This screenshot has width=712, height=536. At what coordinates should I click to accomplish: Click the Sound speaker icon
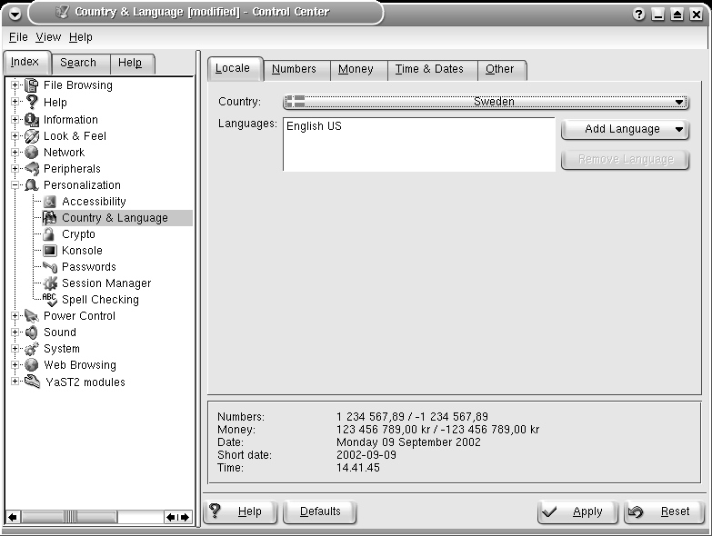click(31, 333)
